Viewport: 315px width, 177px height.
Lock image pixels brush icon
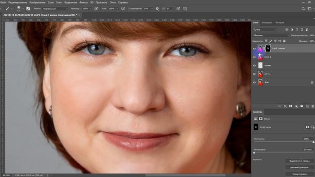[271, 41]
